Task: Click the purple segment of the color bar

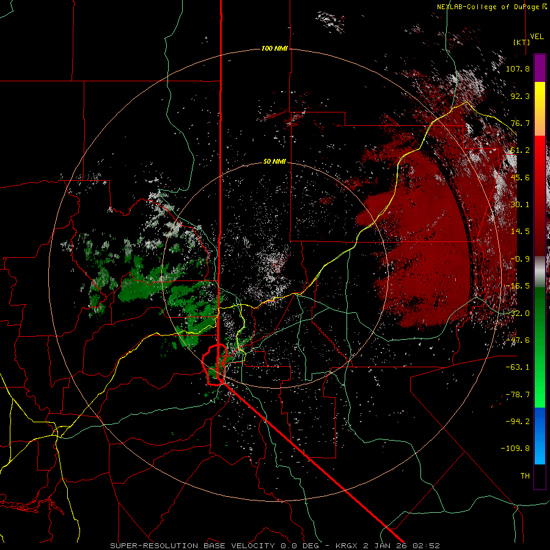Action: click(540, 68)
